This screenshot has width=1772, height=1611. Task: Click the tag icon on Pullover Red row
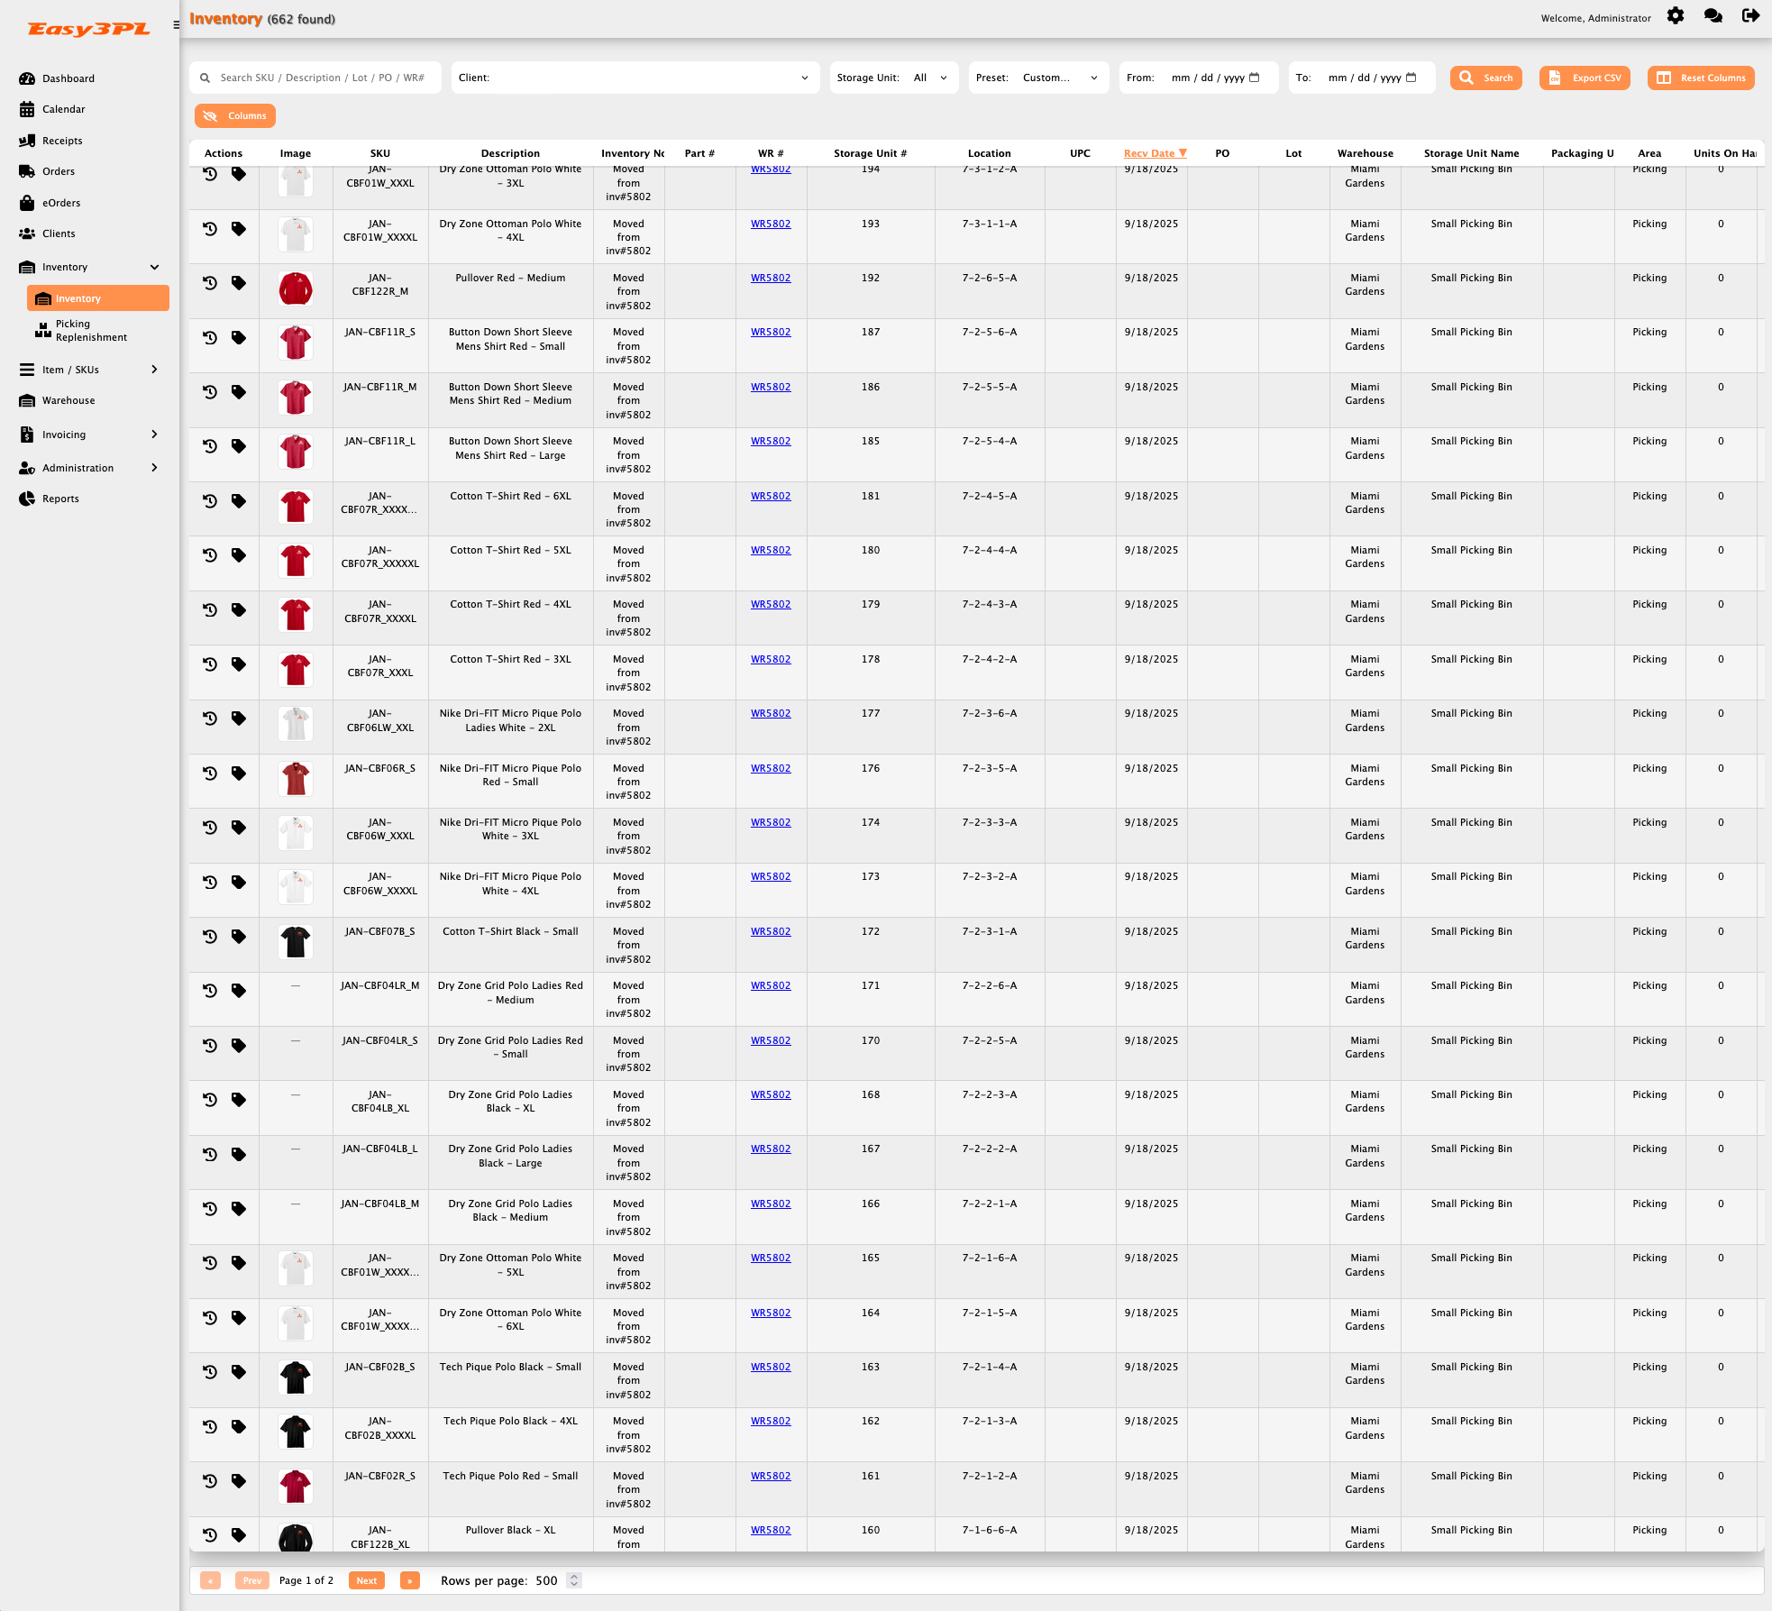[239, 282]
